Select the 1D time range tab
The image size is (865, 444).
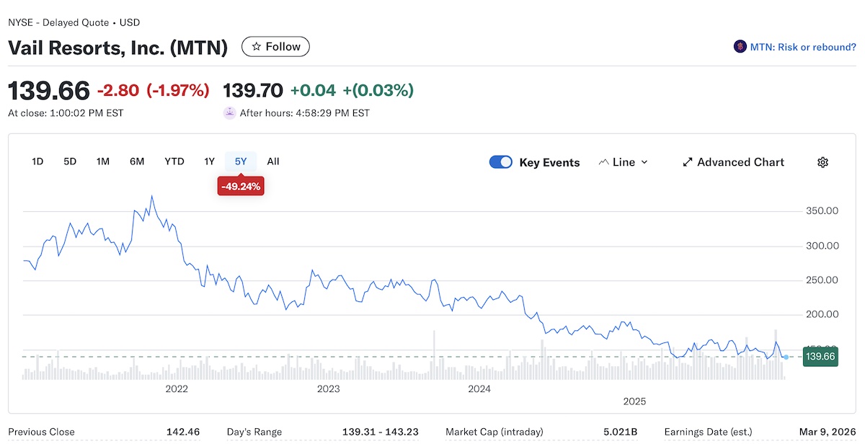click(x=37, y=161)
